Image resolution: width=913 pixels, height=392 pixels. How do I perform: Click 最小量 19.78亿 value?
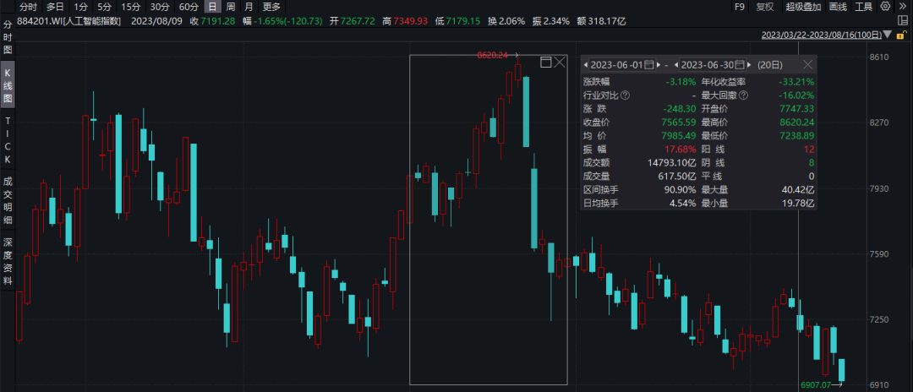click(x=798, y=204)
